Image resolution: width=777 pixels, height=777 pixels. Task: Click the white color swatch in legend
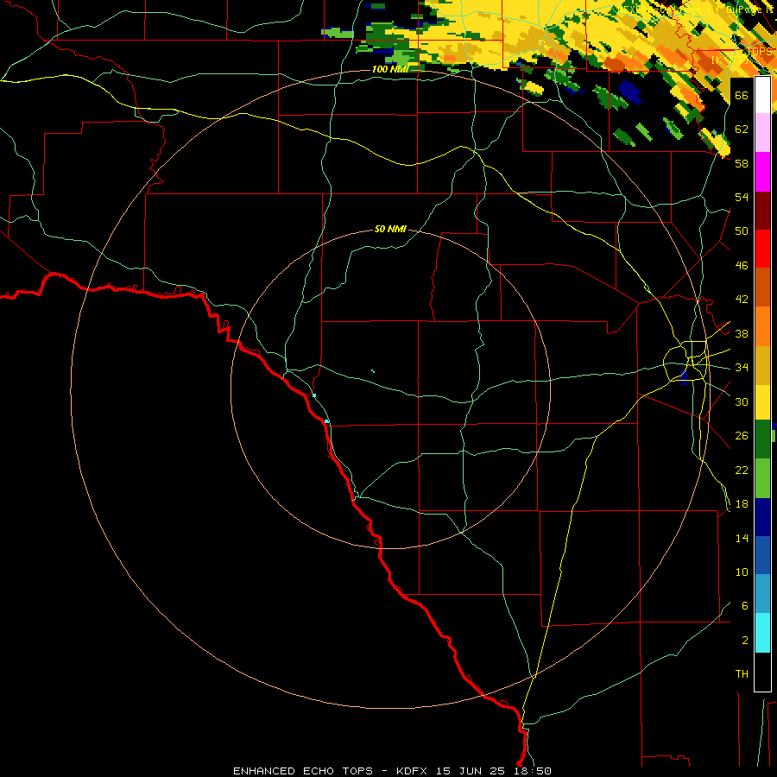(762, 95)
